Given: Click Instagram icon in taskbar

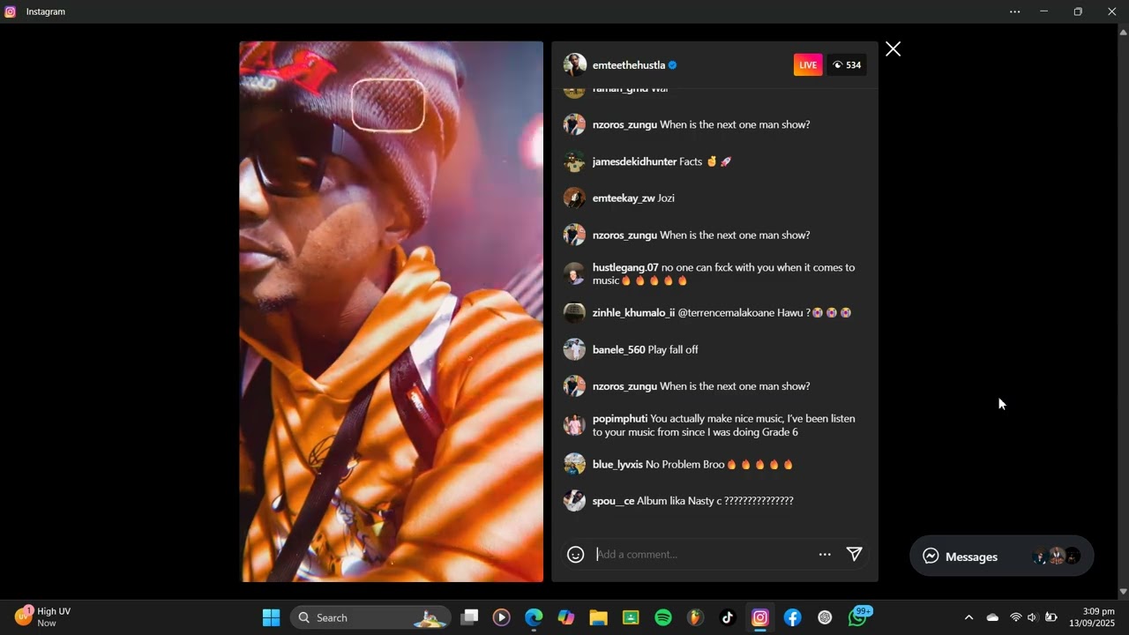Looking at the screenshot, I should pyautogui.click(x=760, y=617).
